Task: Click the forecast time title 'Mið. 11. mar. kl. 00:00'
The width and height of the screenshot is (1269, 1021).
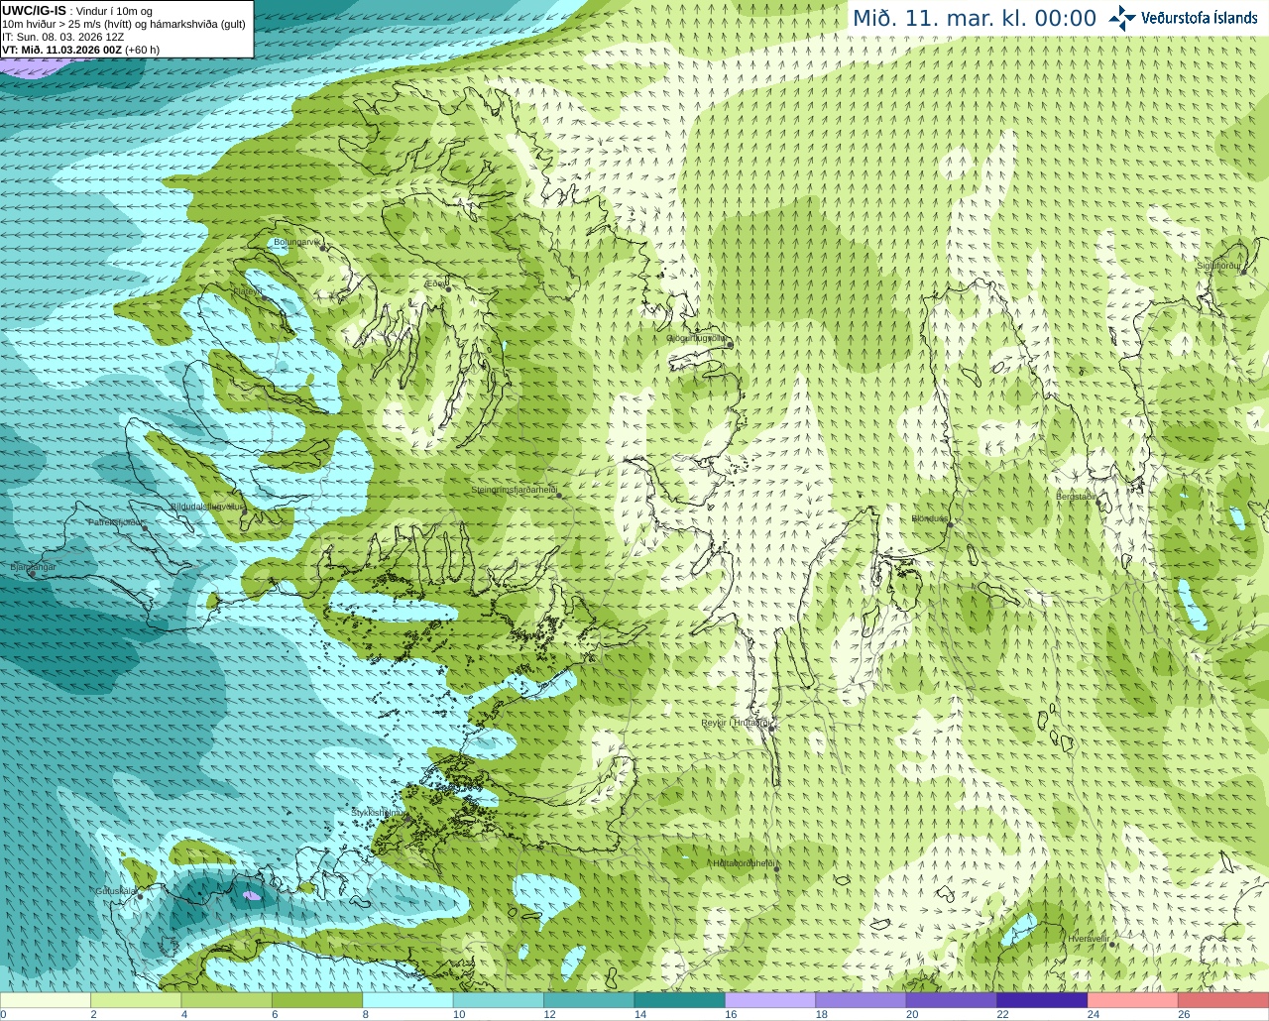Action: [975, 19]
